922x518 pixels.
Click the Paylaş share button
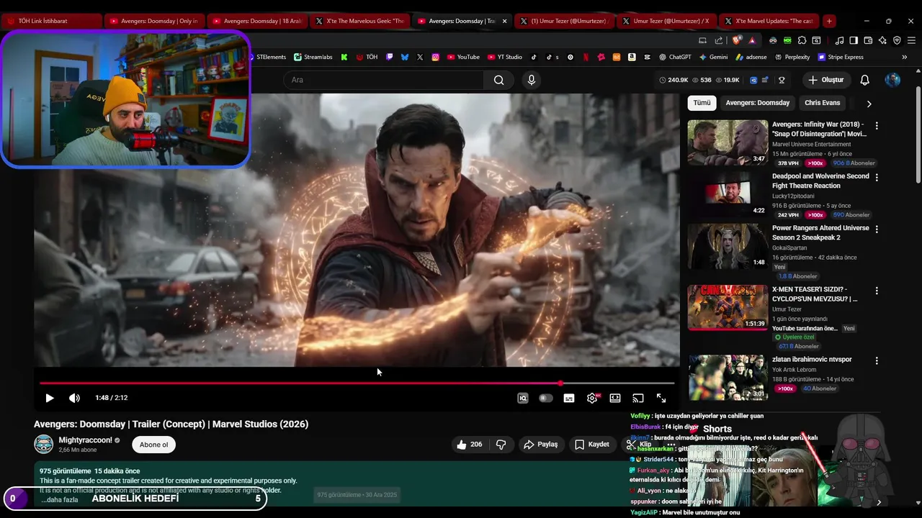tap(540, 445)
